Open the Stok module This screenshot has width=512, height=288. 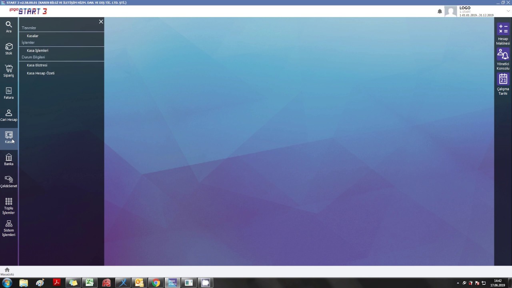pos(9,49)
